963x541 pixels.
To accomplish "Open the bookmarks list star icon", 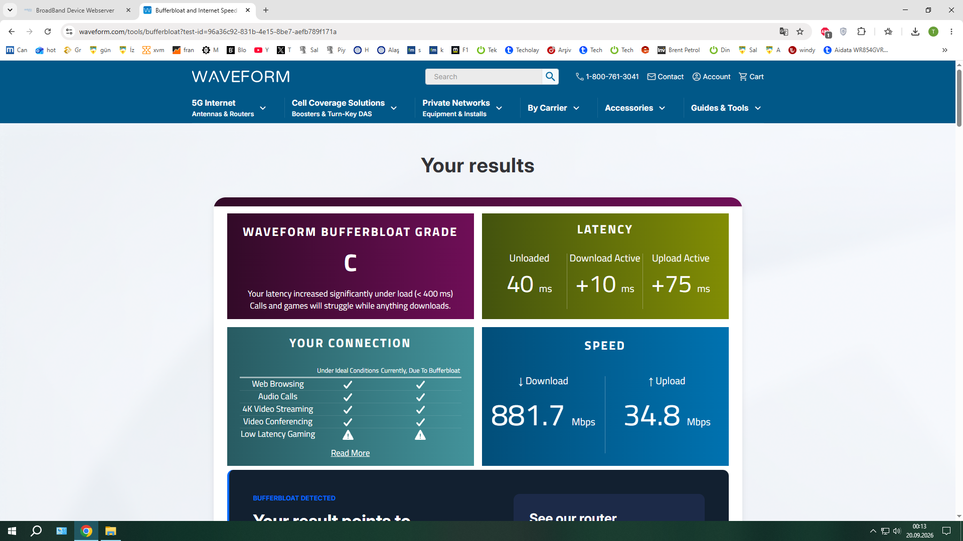I will [888, 32].
